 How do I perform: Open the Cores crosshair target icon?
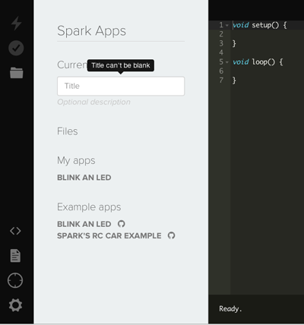pyautogui.click(x=15, y=280)
